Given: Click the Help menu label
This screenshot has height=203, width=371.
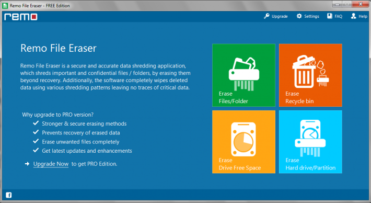Looking at the screenshot, I should (363, 16).
